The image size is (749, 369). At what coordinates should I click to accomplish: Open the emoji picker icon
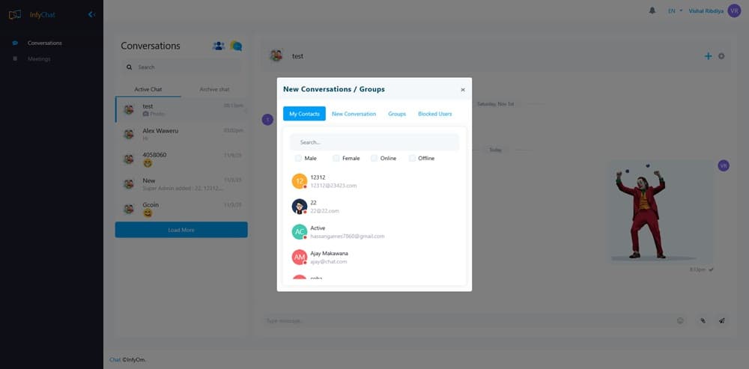click(680, 320)
